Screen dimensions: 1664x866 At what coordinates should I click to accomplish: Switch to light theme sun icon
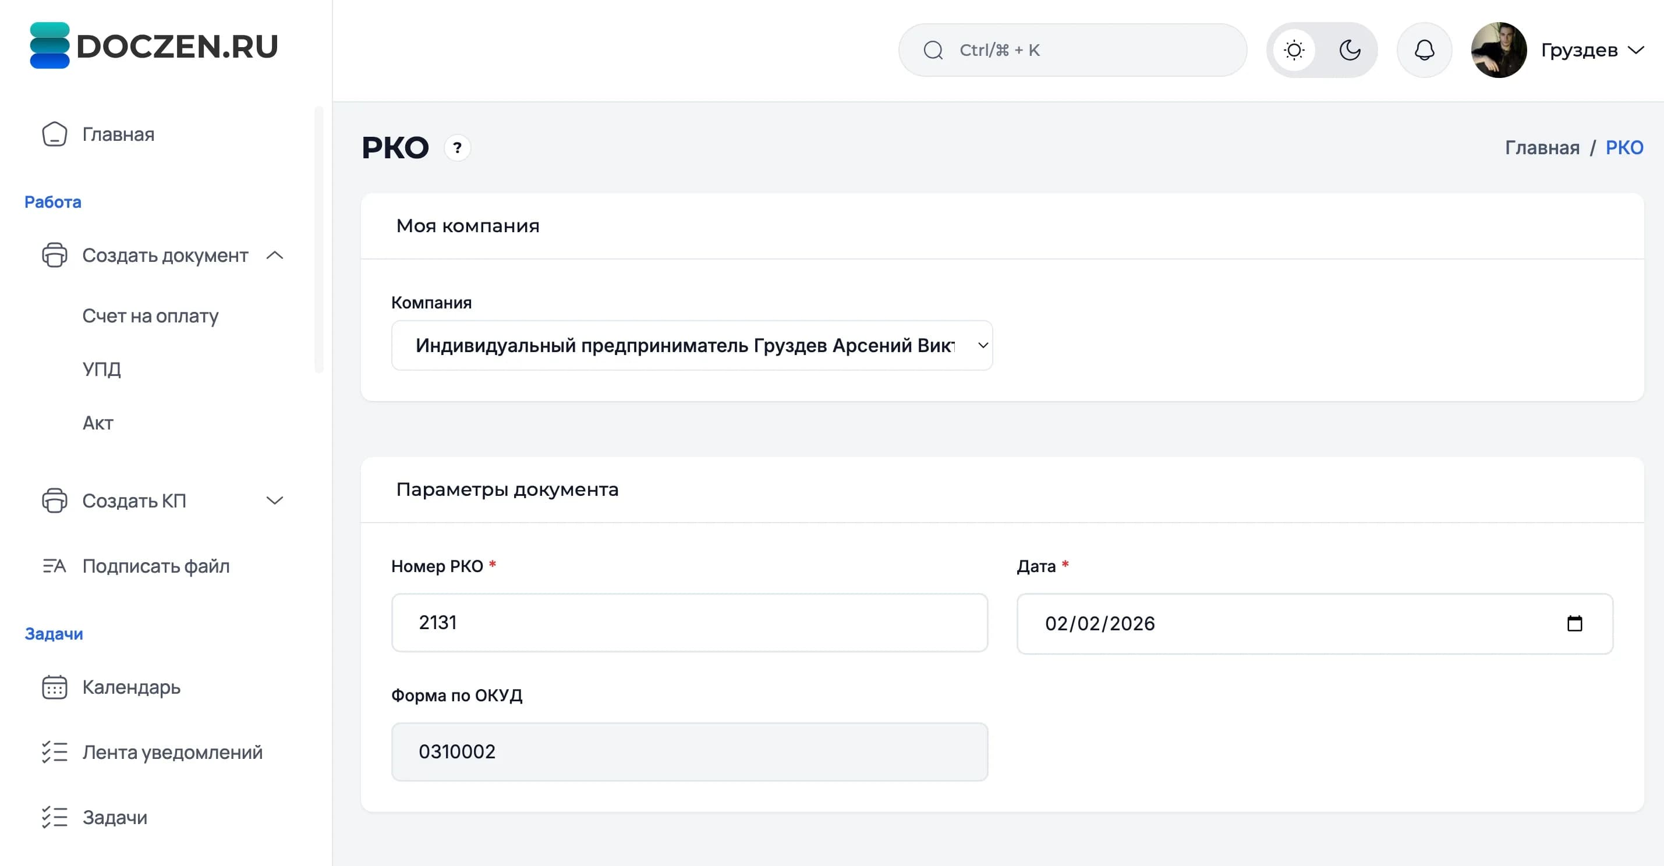point(1294,51)
